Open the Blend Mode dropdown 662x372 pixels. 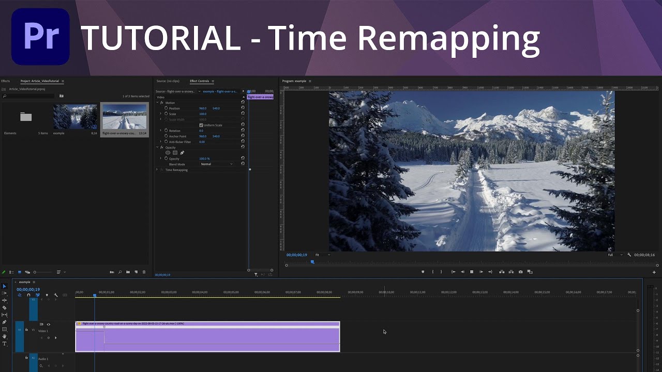[217, 164]
